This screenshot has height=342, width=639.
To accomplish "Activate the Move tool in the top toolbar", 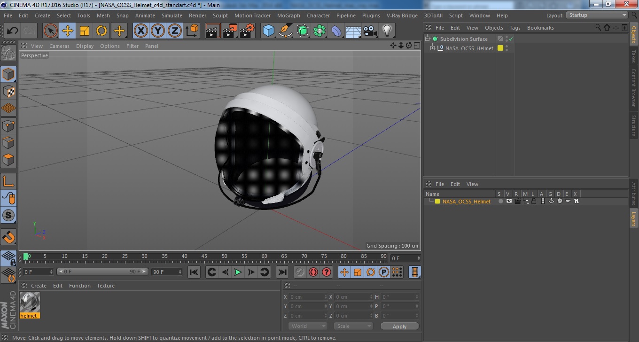I will 68,31.
